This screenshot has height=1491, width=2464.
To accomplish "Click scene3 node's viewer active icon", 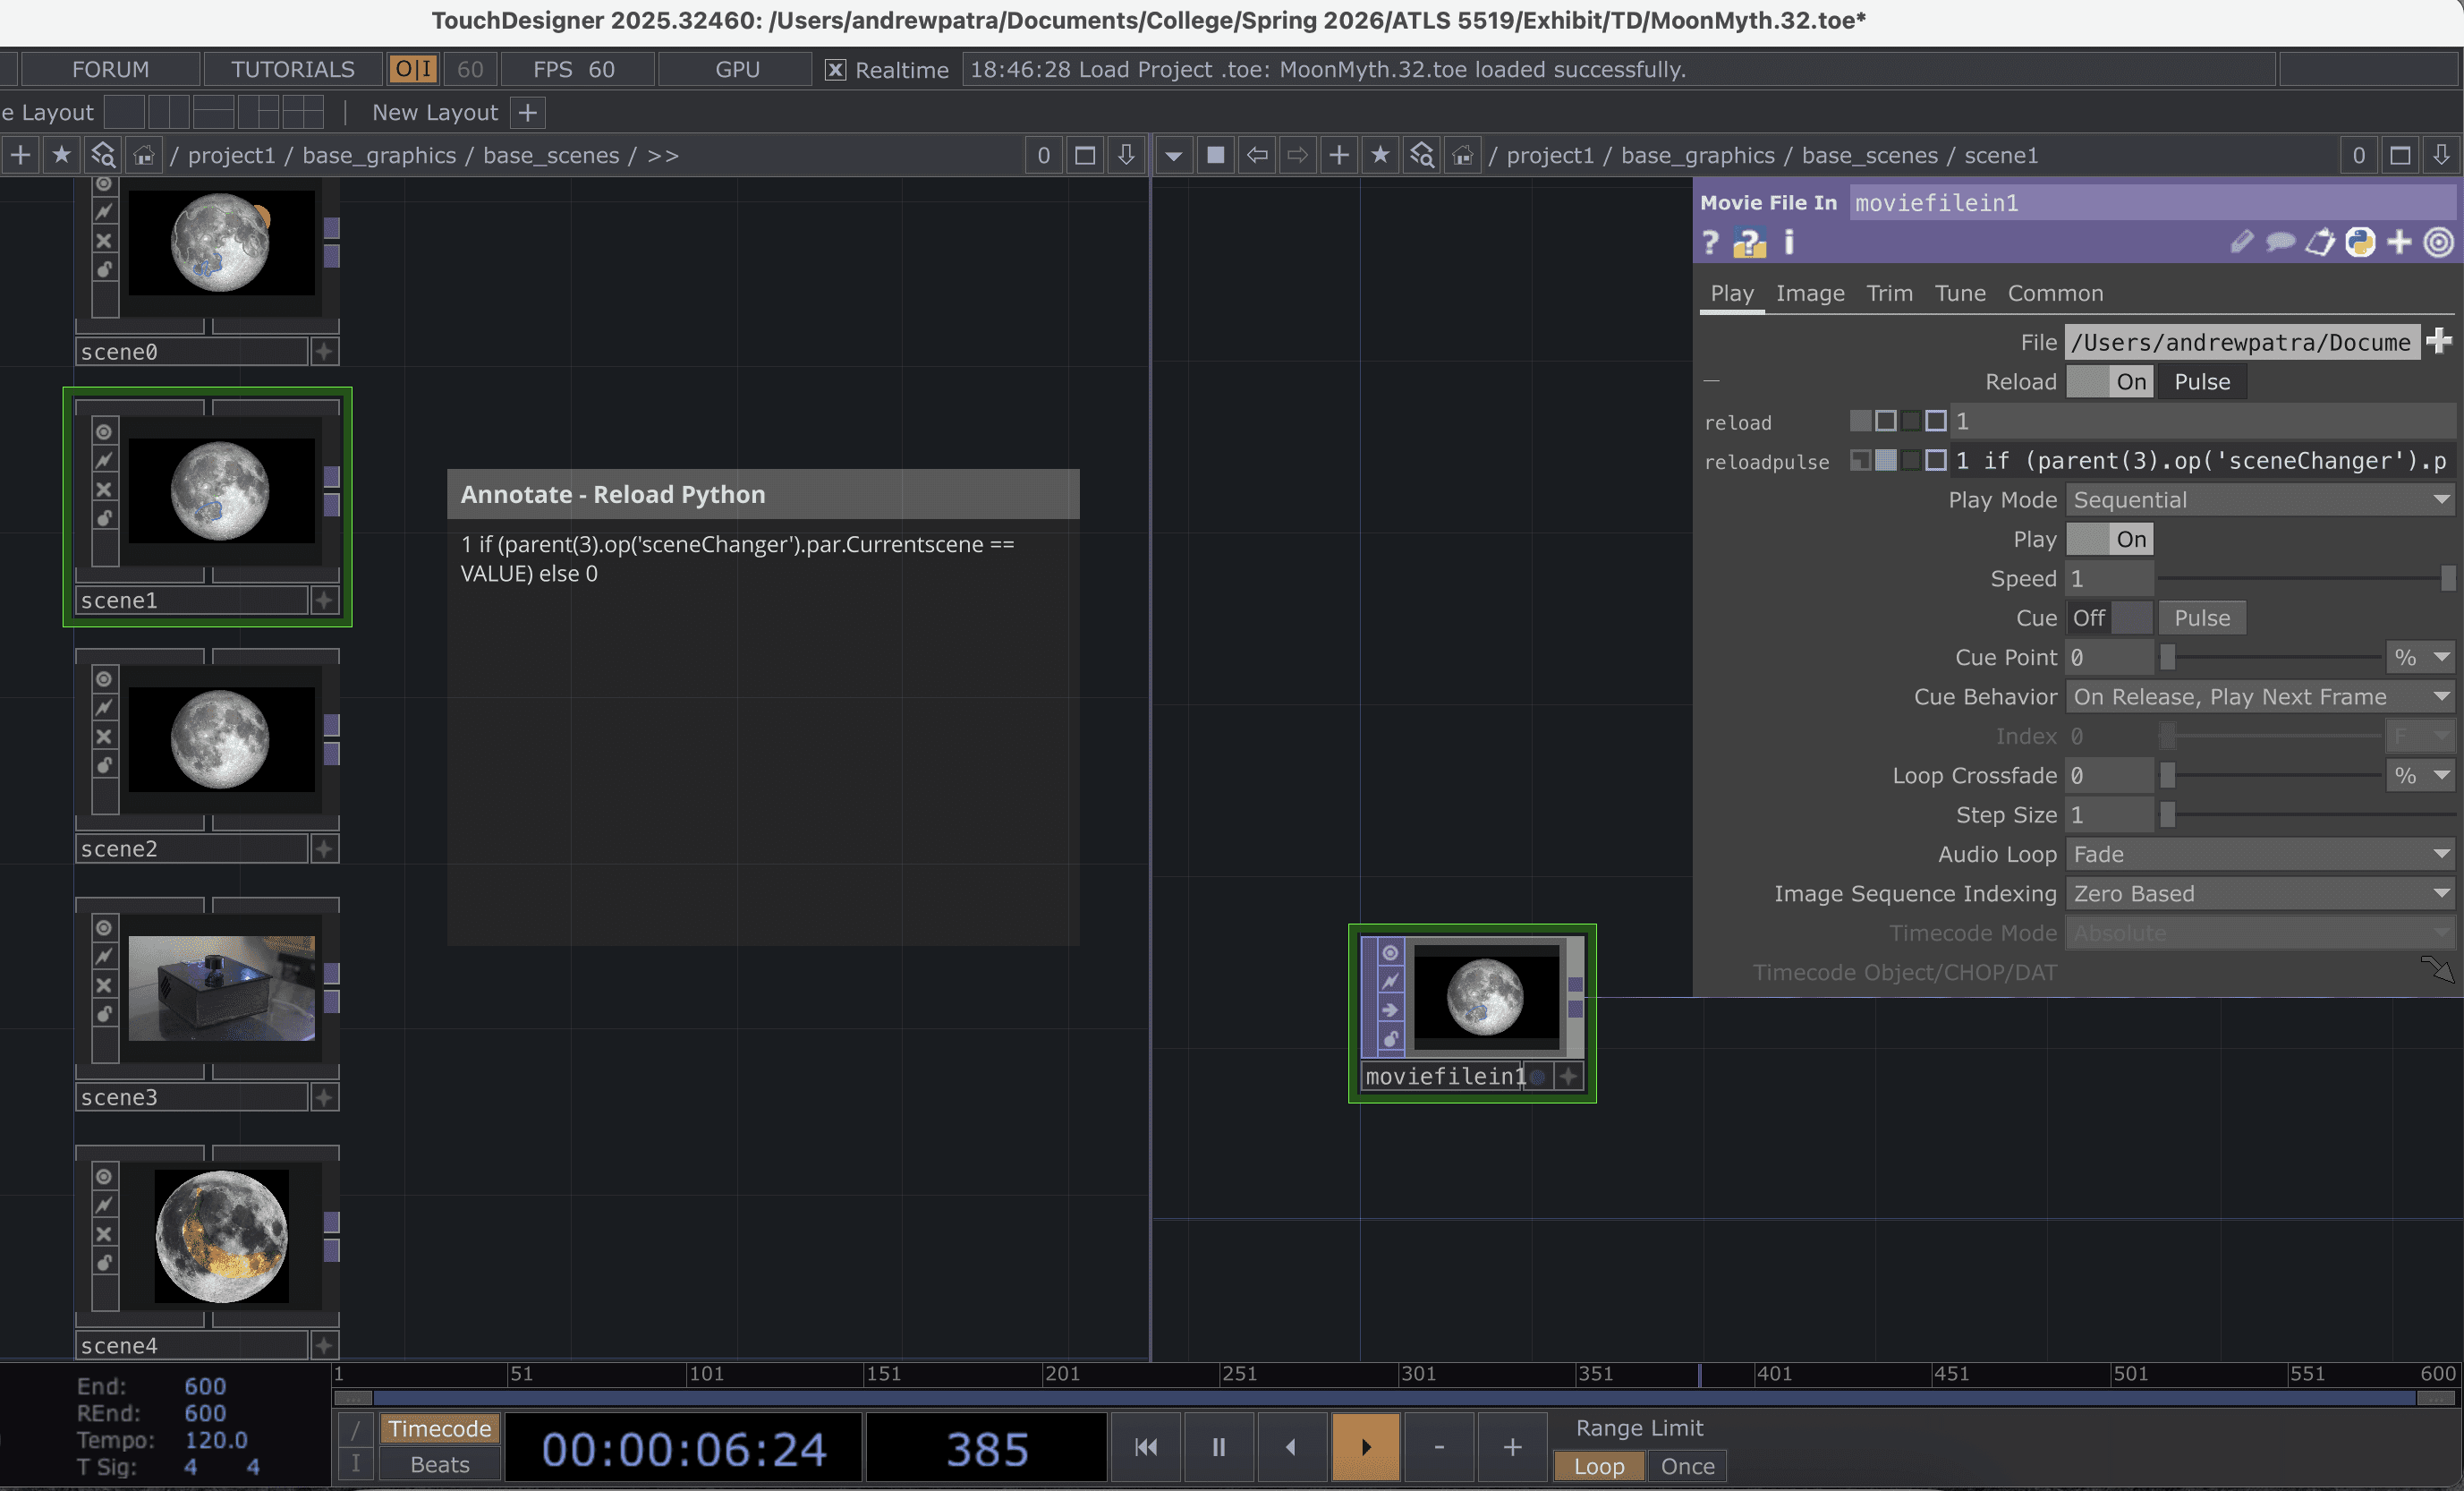I will tap(104, 927).
